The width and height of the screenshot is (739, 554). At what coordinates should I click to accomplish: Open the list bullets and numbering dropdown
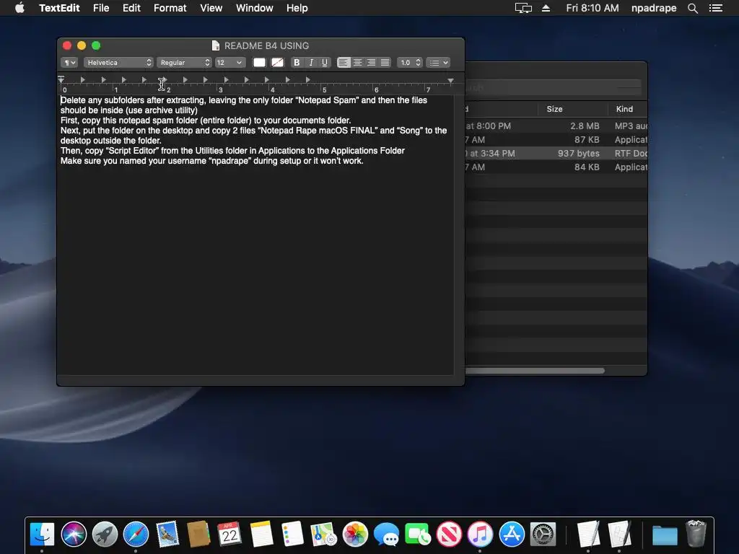click(438, 63)
